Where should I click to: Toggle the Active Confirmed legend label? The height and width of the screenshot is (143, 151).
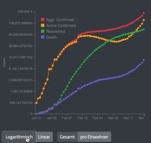(61, 25)
